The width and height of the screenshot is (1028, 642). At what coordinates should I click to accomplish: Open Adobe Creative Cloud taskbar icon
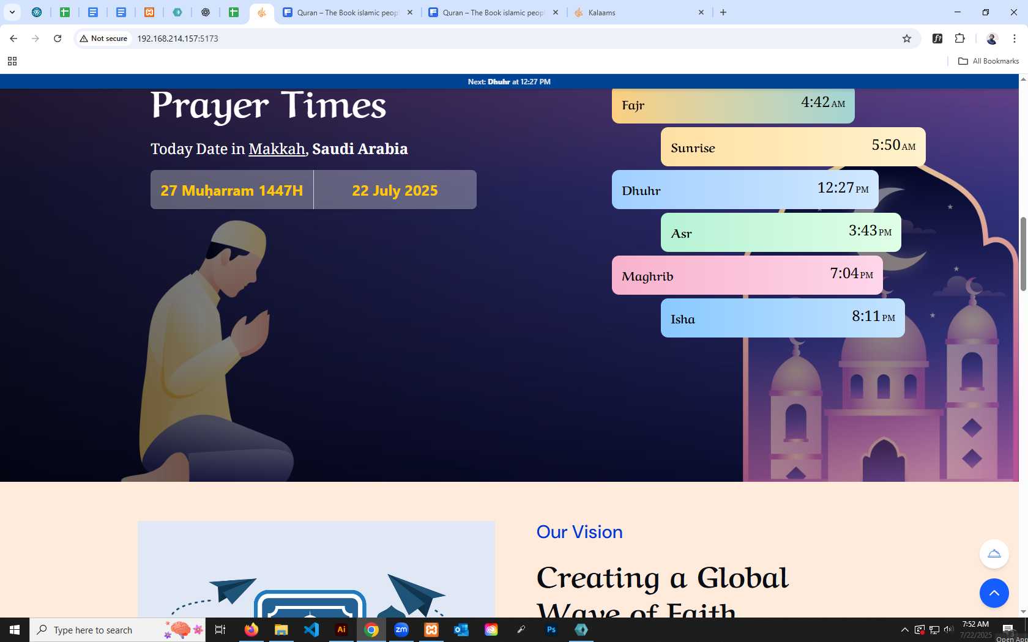click(491, 630)
